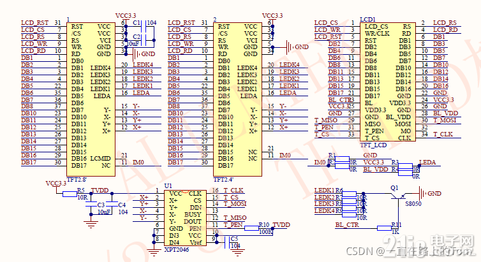The image size is (481, 262).
Task: Click the LCD_RD net label right of LCD1
Action: (x=445, y=30)
